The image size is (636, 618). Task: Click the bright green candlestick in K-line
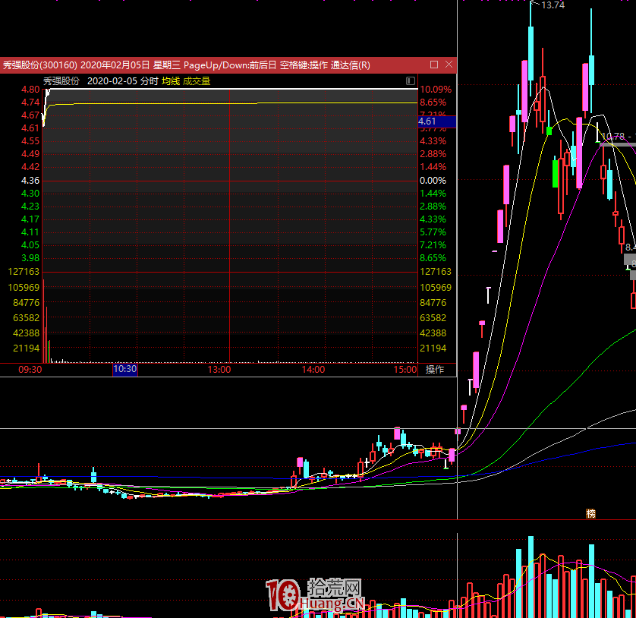[x=556, y=173]
